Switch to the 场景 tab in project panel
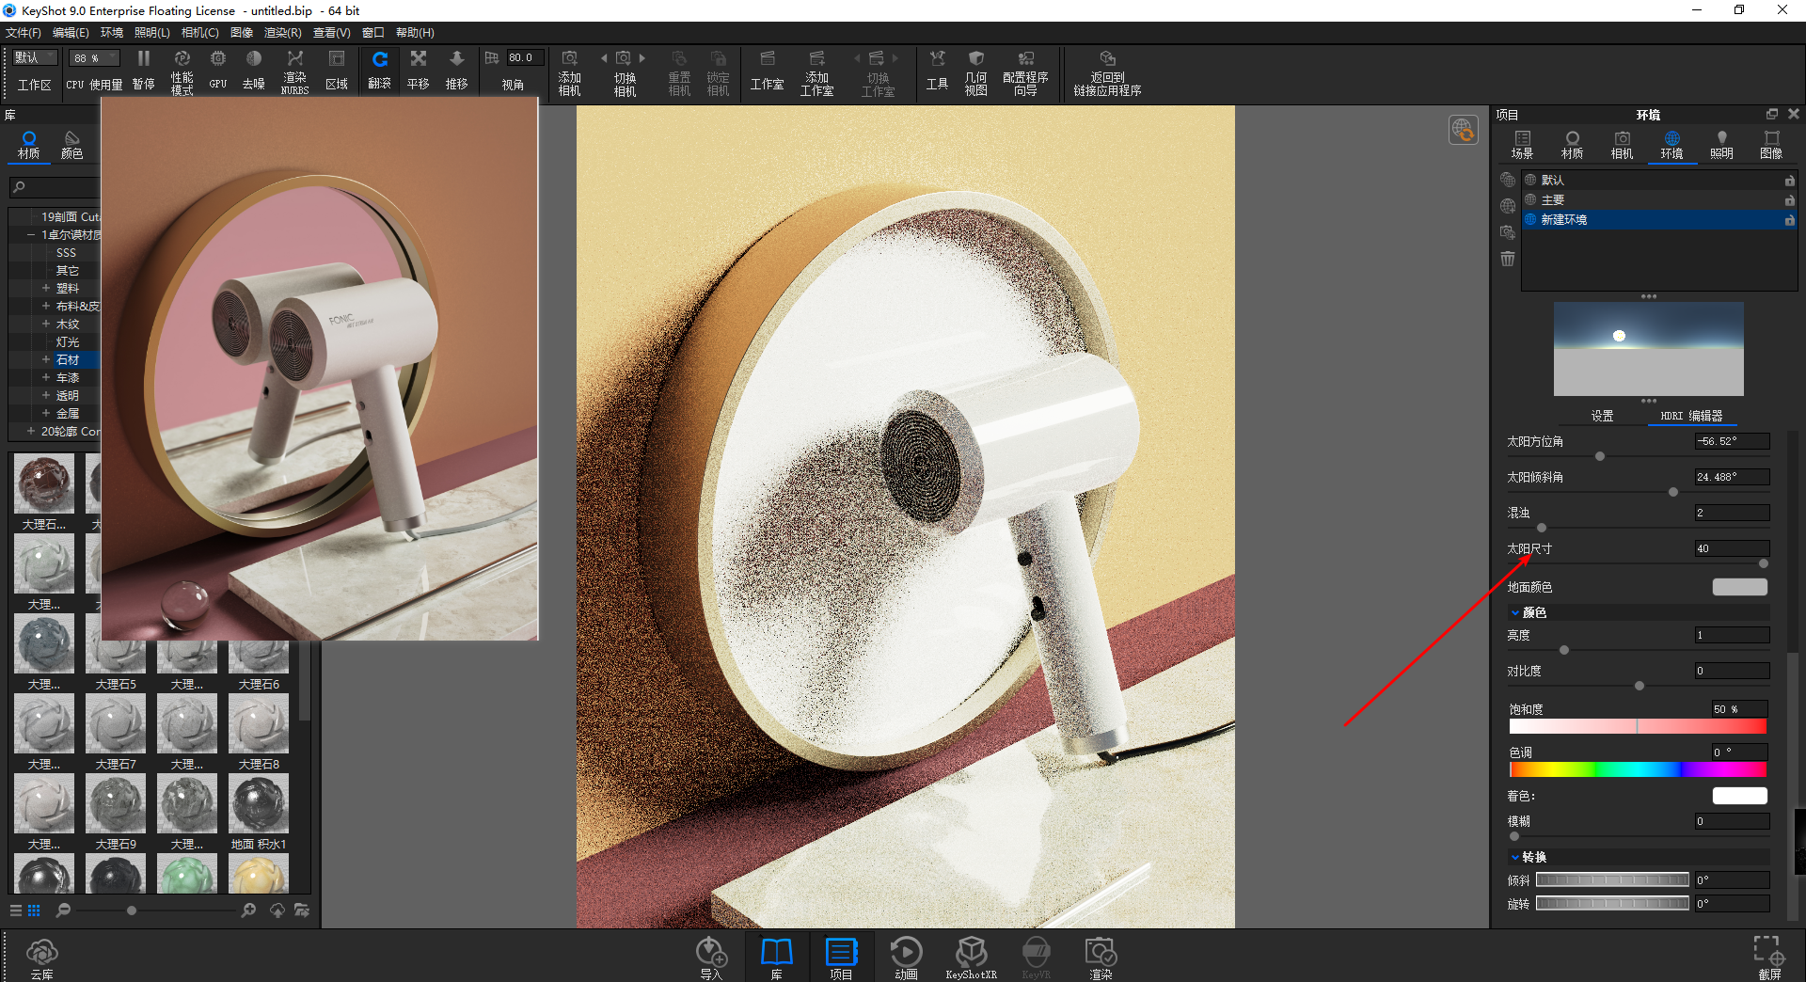The height and width of the screenshot is (982, 1806). [1522, 145]
